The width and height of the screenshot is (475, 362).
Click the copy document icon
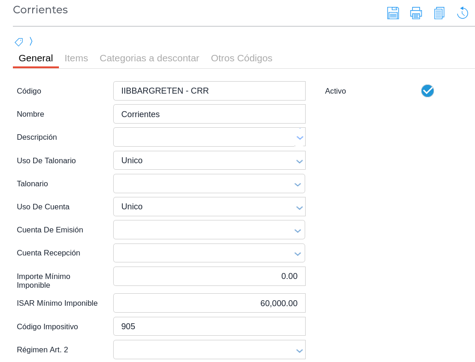click(x=439, y=13)
